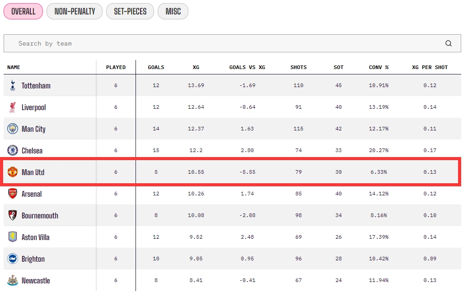Image resolution: width=463 pixels, height=296 pixels.
Task: Click the Chelsea club crest
Action: (x=12, y=150)
